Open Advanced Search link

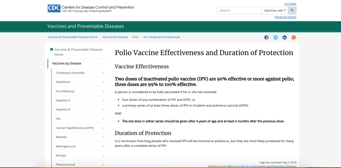[285, 17]
